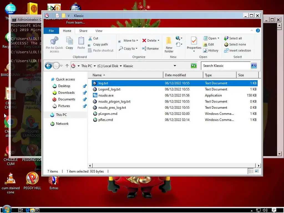The width and height of the screenshot is (284, 213).
Task: Open address bar history dropdown
Action: 175,65
